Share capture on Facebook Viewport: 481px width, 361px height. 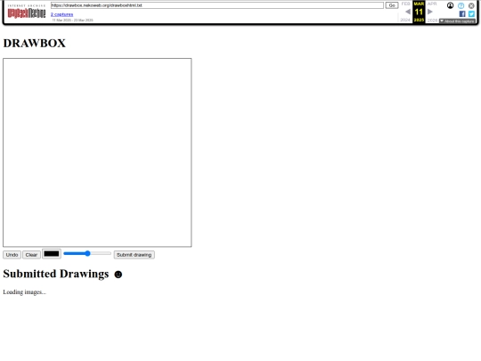462,13
